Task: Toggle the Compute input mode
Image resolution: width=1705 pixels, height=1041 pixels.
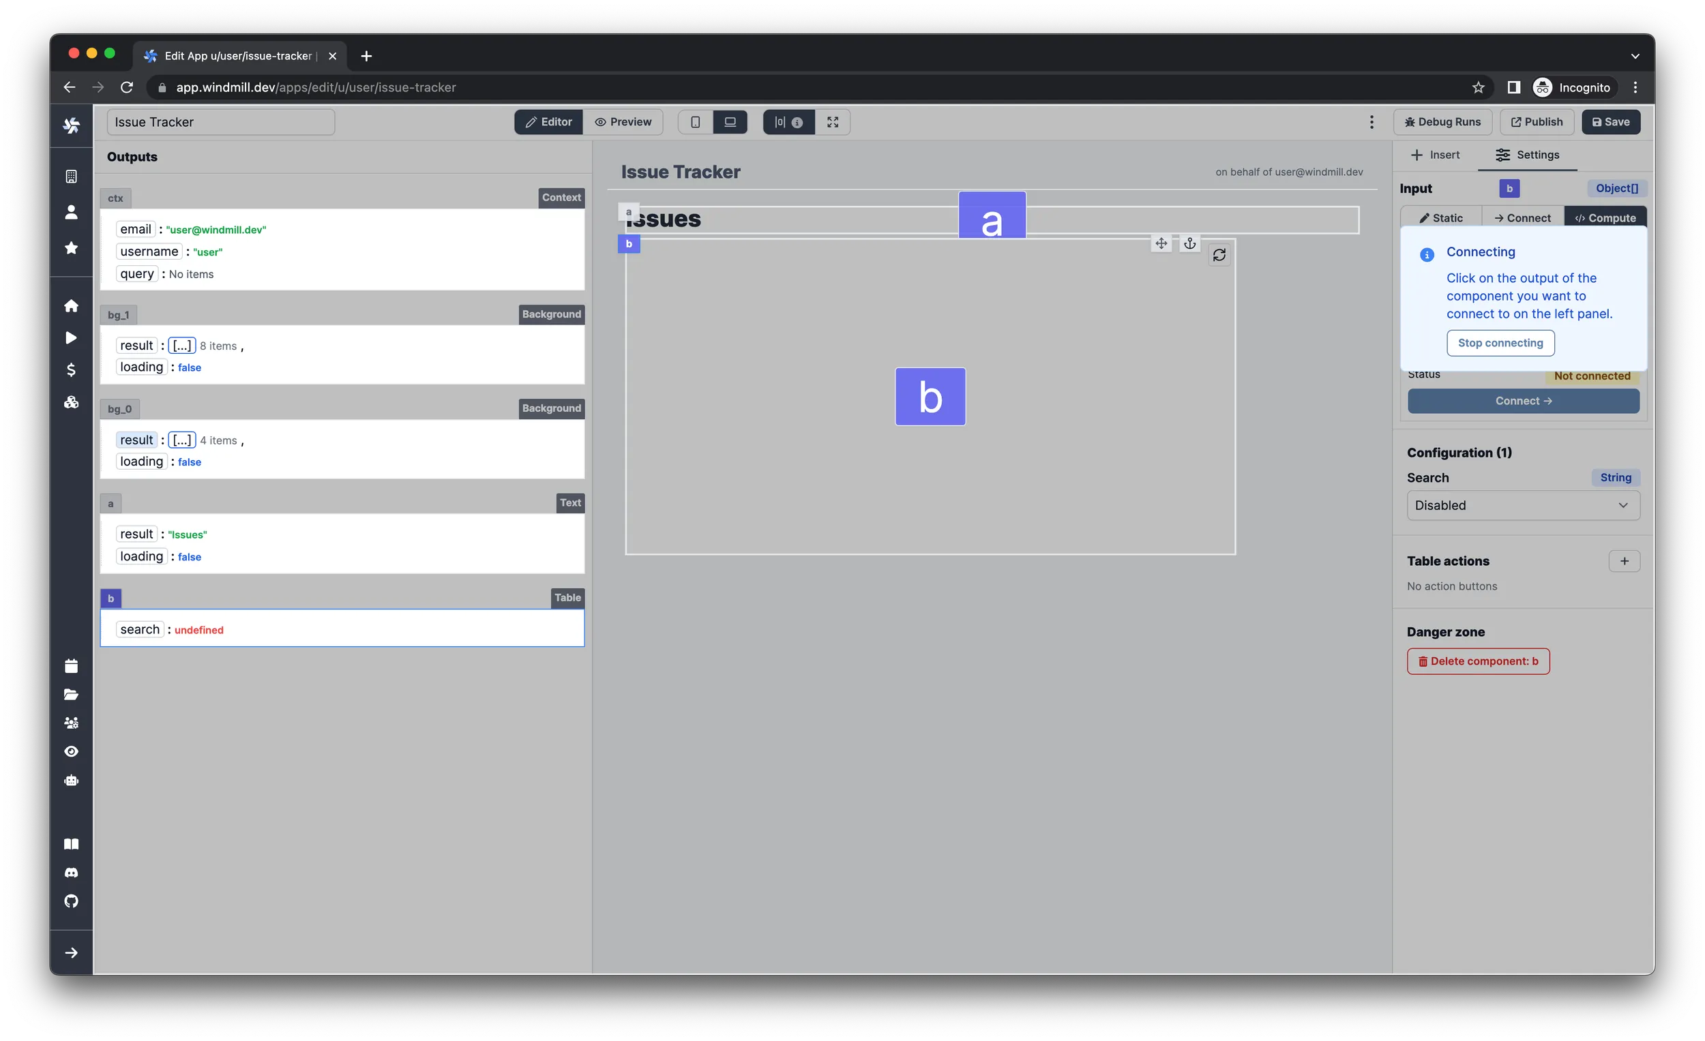Action: (x=1605, y=217)
